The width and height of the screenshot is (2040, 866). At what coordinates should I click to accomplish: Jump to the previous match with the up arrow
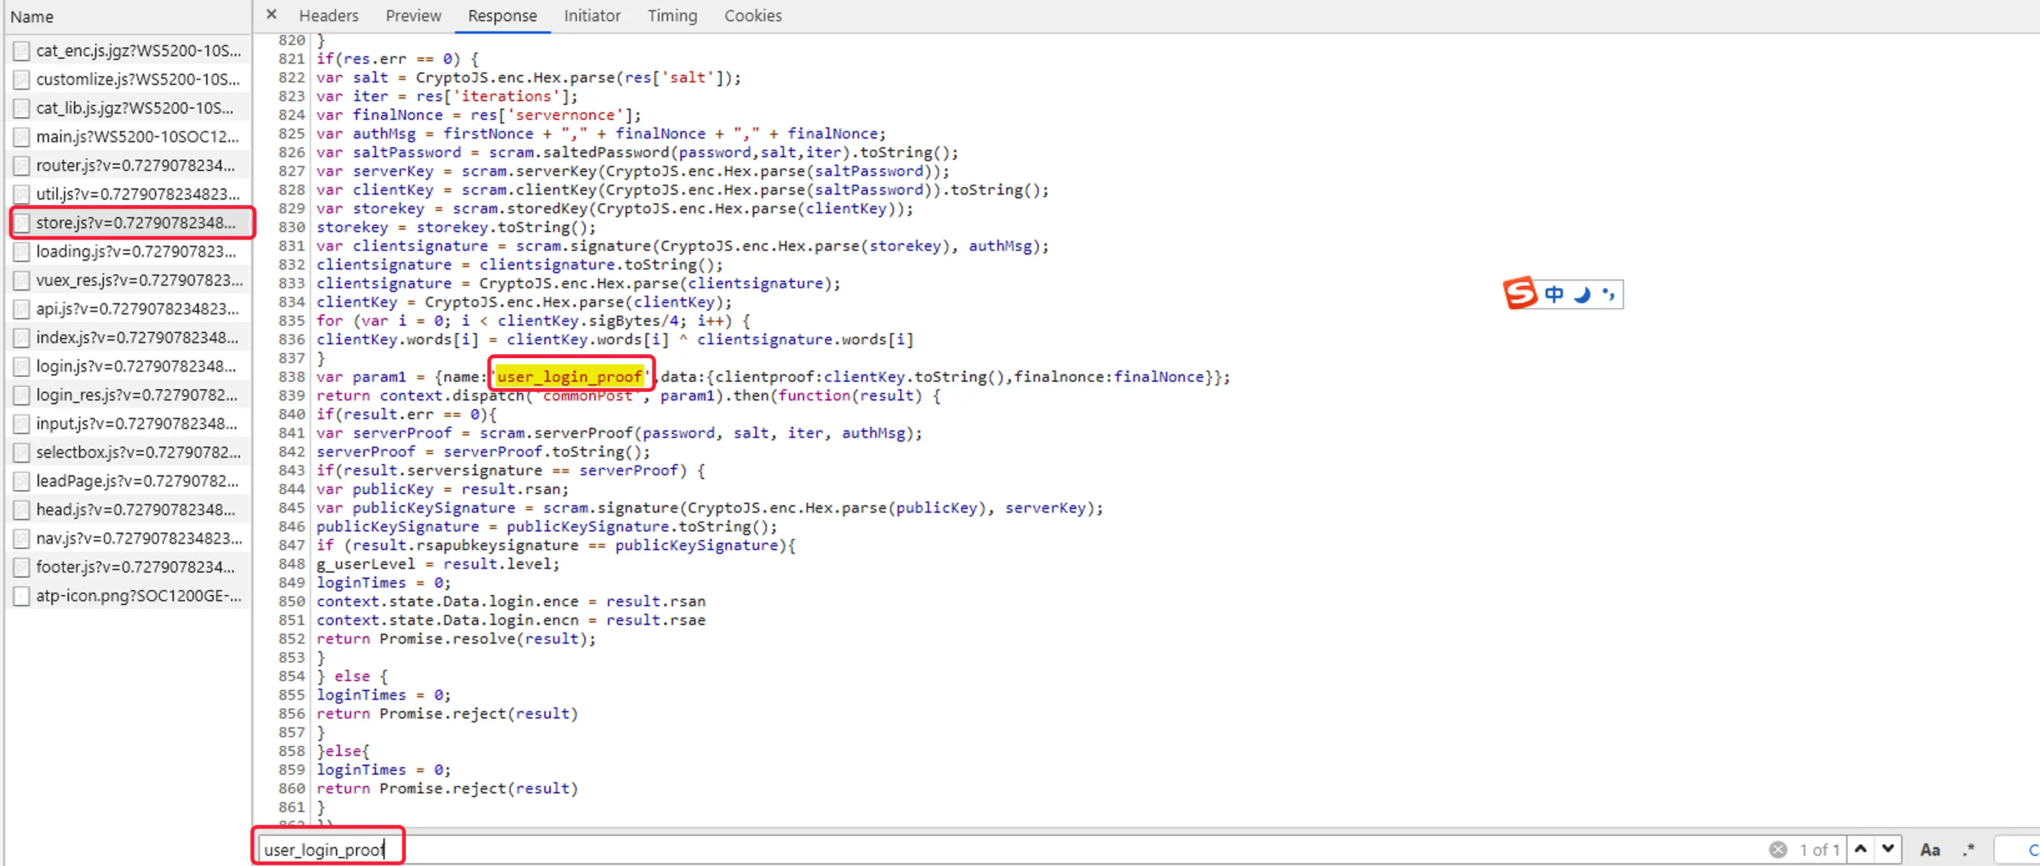(x=1860, y=849)
